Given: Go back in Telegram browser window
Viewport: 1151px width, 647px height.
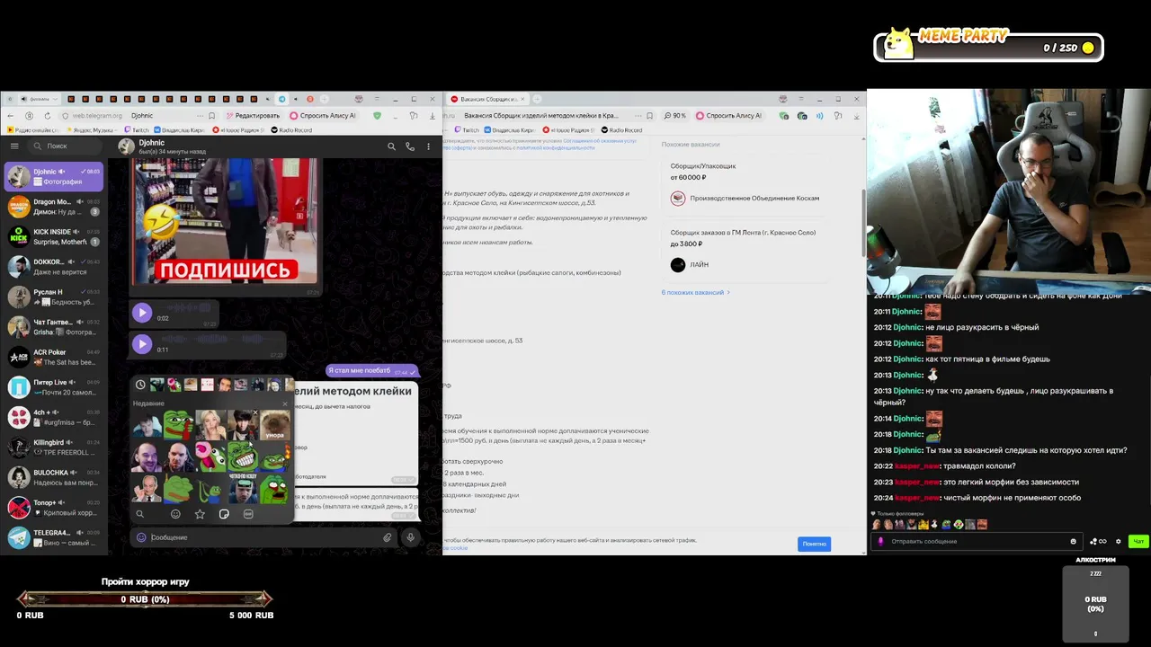Looking at the screenshot, I should pyautogui.click(x=11, y=116).
